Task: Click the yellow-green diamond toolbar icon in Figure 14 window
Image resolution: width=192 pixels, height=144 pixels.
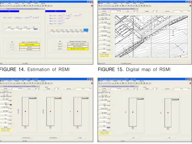Action: pos(51,6)
